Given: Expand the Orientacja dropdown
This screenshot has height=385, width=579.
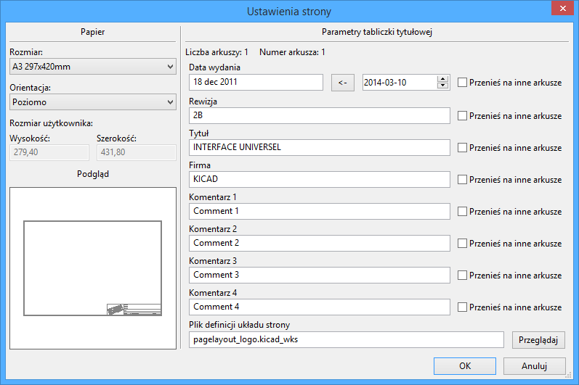Looking at the screenshot, I should pos(92,102).
